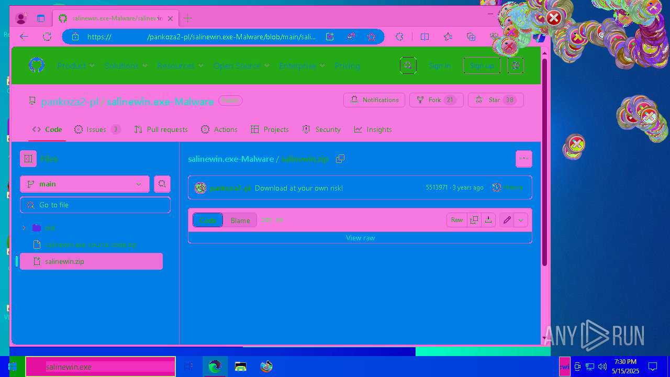The height and width of the screenshot is (377, 670).
Task: Open Task View on taskbar
Action: tap(189, 367)
